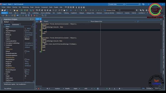Image resolution: width=166 pixels, height=93 pixels.
Task: Open the Windows 32 bits platform dropdown
Action: click(118, 10)
